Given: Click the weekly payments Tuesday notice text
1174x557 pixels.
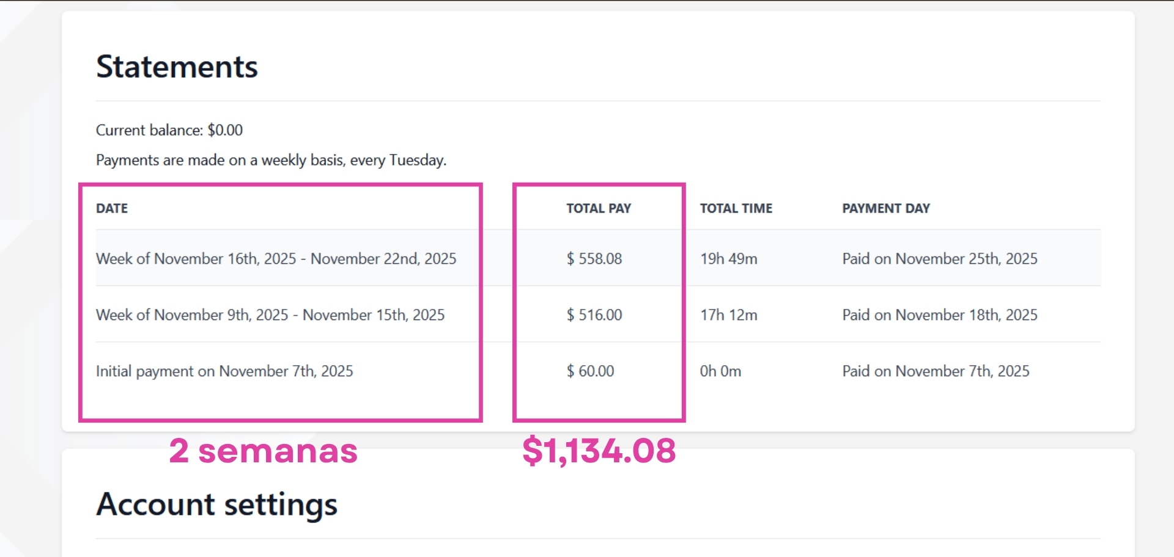Looking at the screenshot, I should coord(271,159).
